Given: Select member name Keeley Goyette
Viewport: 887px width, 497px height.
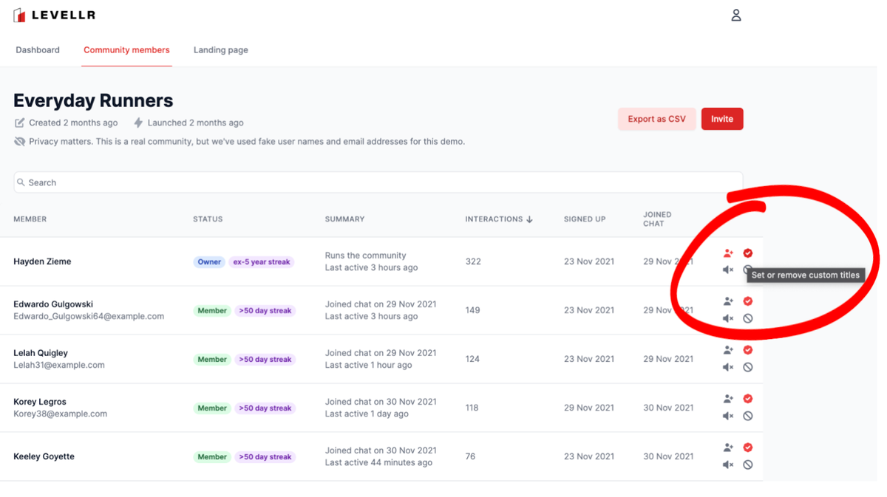Looking at the screenshot, I should point(44,456).
